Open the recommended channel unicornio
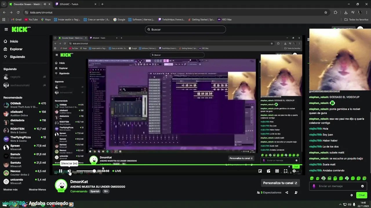The width and height of the screenshot is (371, 208). [25, 181]
